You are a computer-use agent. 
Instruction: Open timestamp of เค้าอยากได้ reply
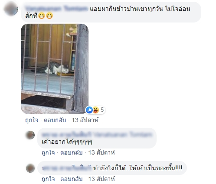click(x=101, y=152)
